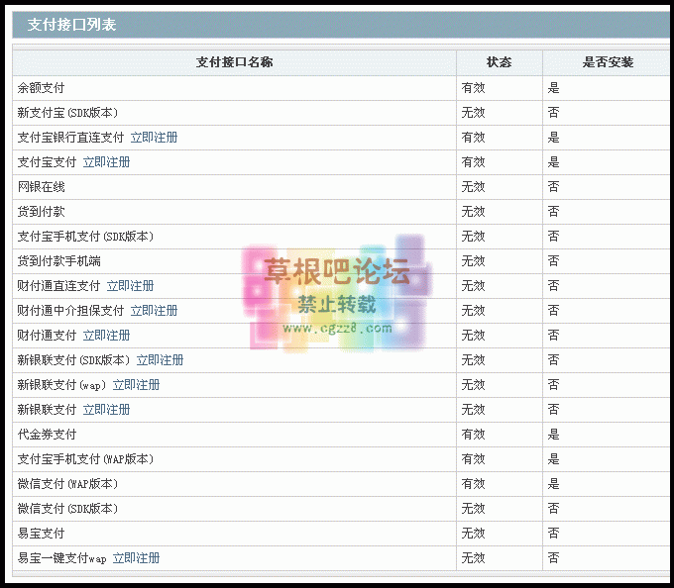Click the 财付通直连支付 name text
Image resolution: width=674 pixels, height=588 pixels.
click(x=58, y=286)
